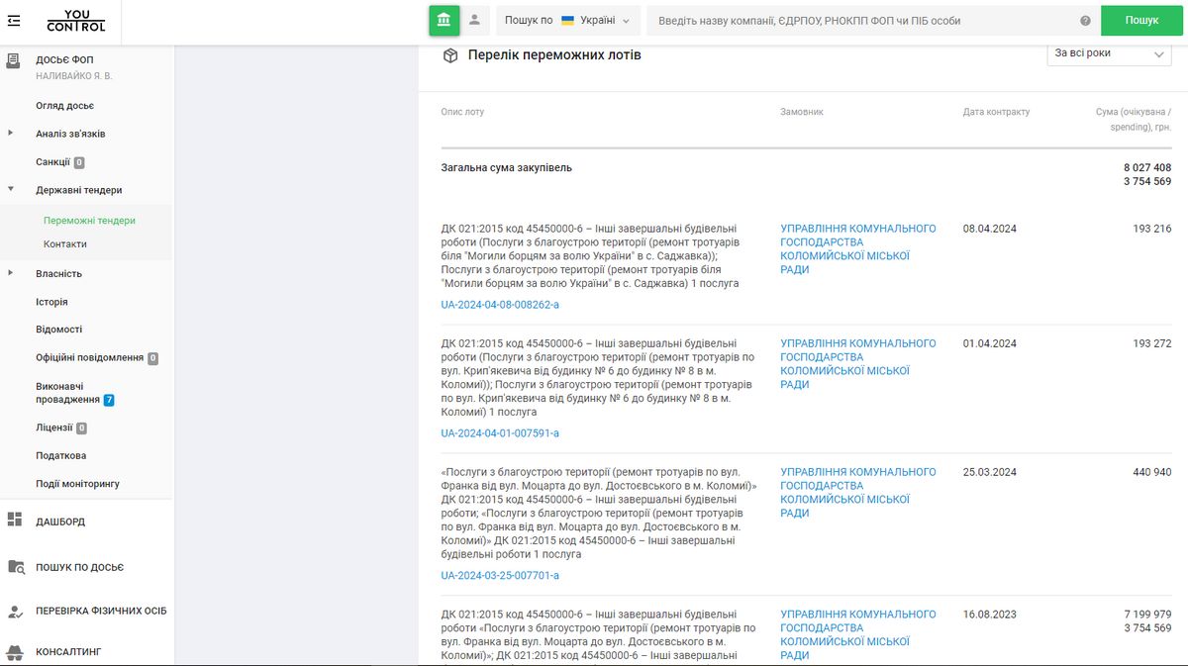
Task: Switch to person search icon
Action: click(x=475, y=20)
